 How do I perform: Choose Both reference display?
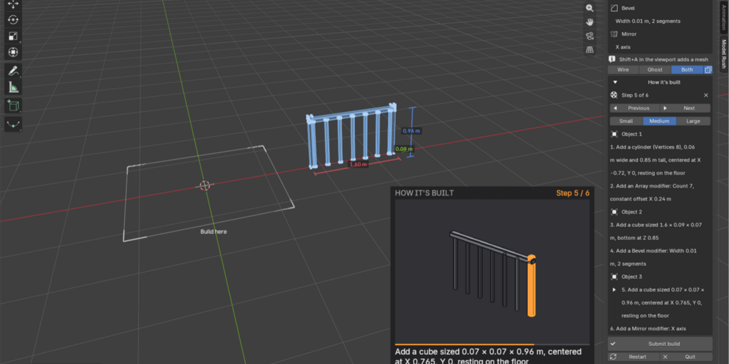687,70
